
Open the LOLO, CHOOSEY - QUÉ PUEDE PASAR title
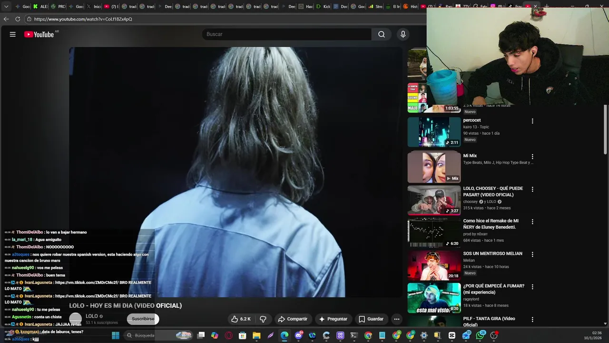493,192
